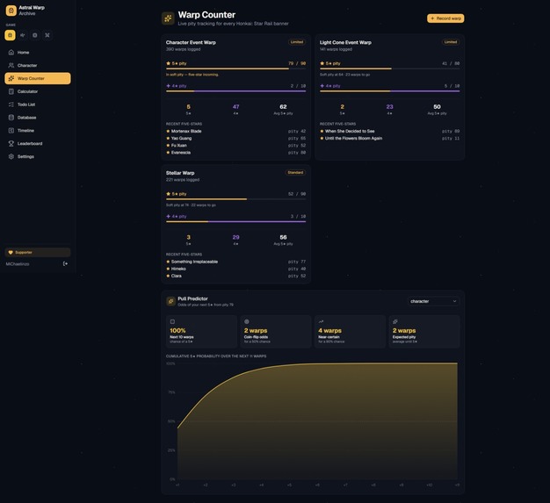Click the Leaderboard trophy icon
The width and height of the screenshot is (550, 503).
[11, 143]
